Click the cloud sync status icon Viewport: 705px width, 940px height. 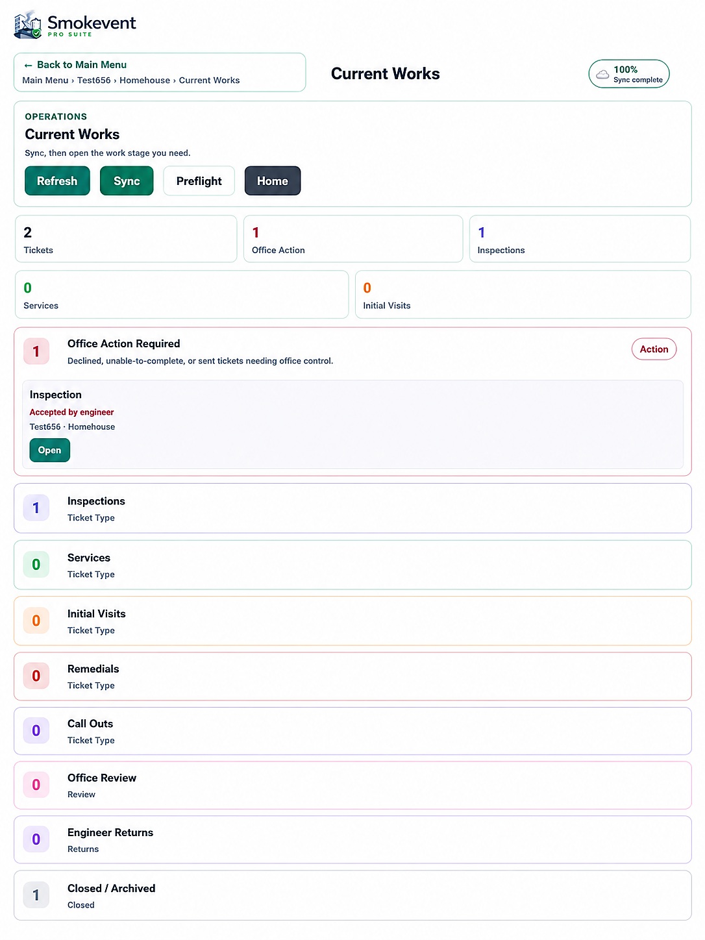click(x=602, y=74)
